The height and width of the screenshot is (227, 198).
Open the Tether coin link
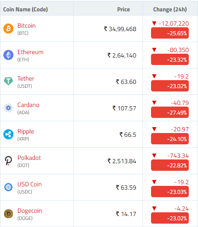pyautogui.click(x=26, y=78)
